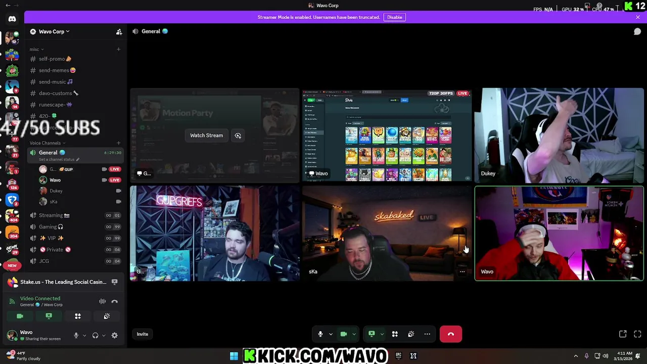Screen dimensions: 647x364
Task: Turn off the camera in the call controls
Action: [x=343, y=334]
